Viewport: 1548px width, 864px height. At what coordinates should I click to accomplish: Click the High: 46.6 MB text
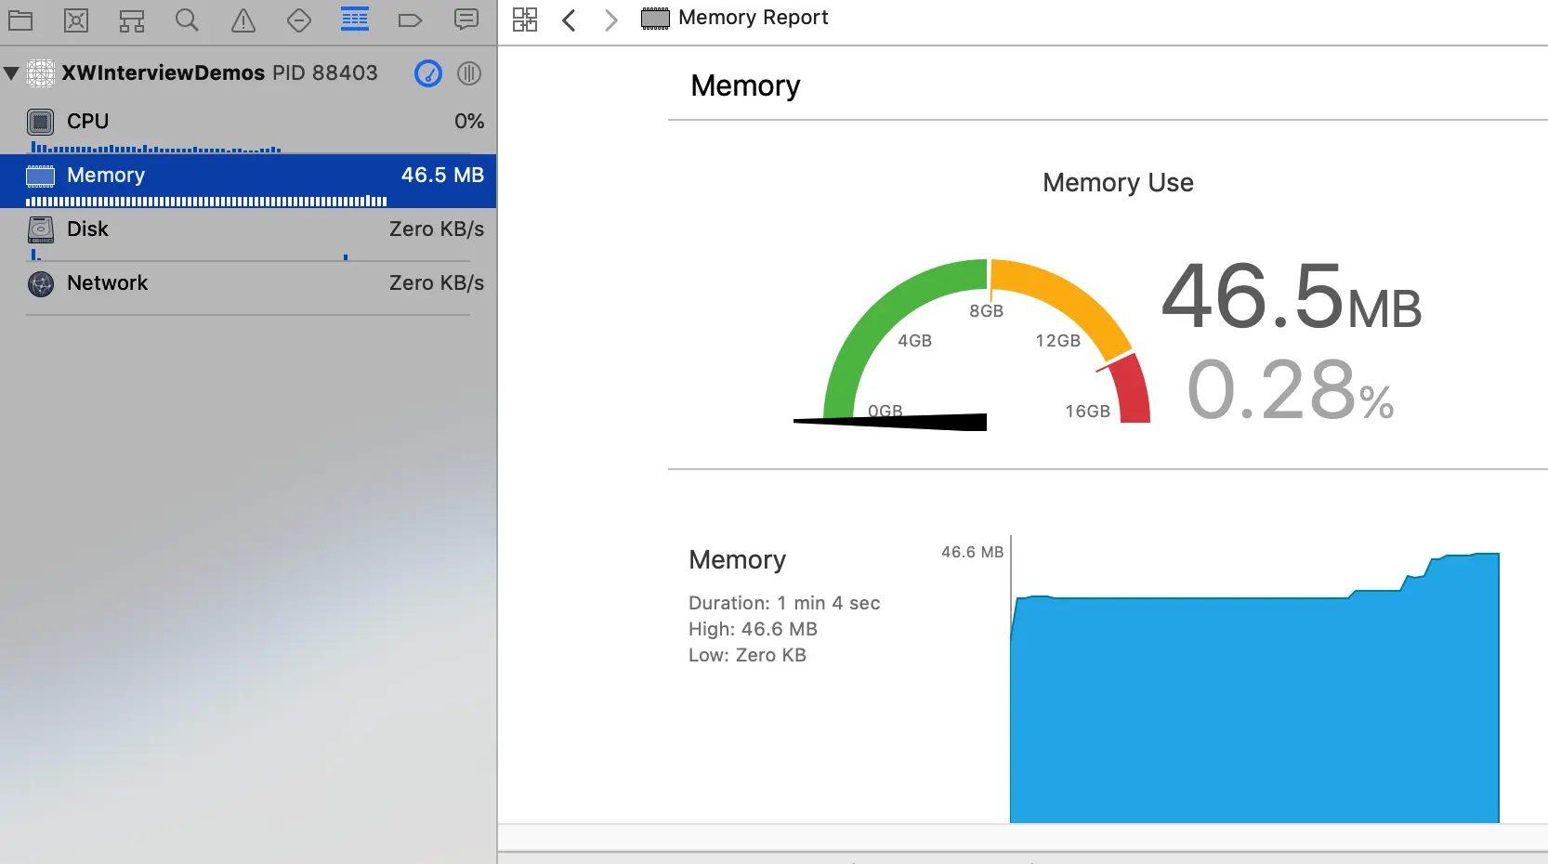[753, 629]
